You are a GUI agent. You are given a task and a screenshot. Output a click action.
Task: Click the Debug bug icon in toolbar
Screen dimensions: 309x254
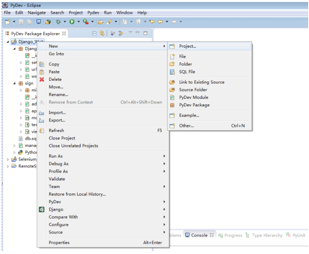[58, 22]
